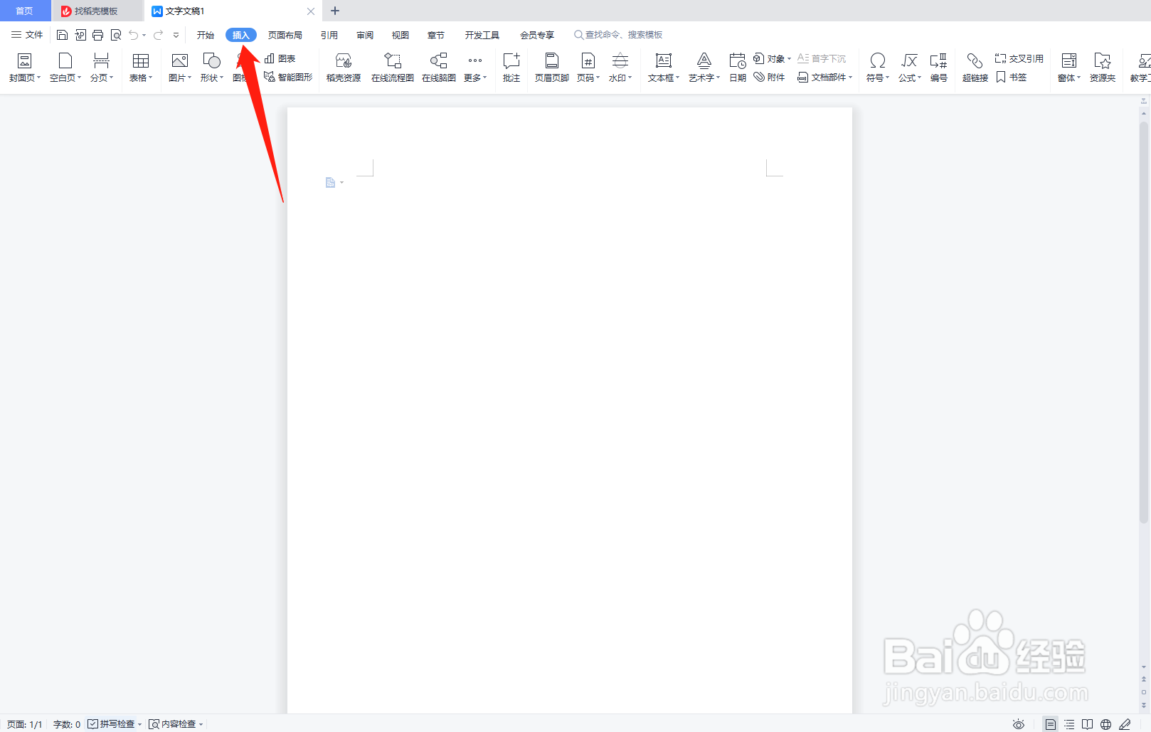Switch to web layout view globe icon
This screenshot has height=732, width=1151.
[x=1106, y=724]
